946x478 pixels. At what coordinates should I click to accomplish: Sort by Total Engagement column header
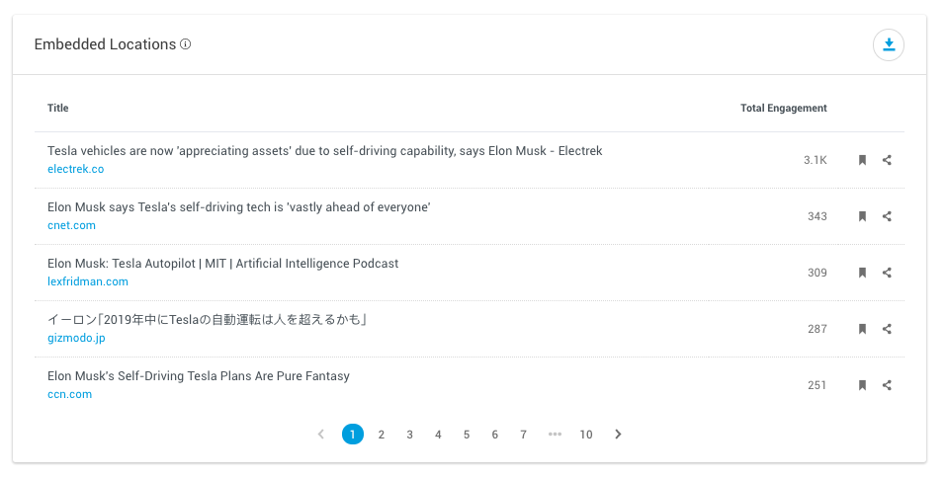(x=783, y=108)
